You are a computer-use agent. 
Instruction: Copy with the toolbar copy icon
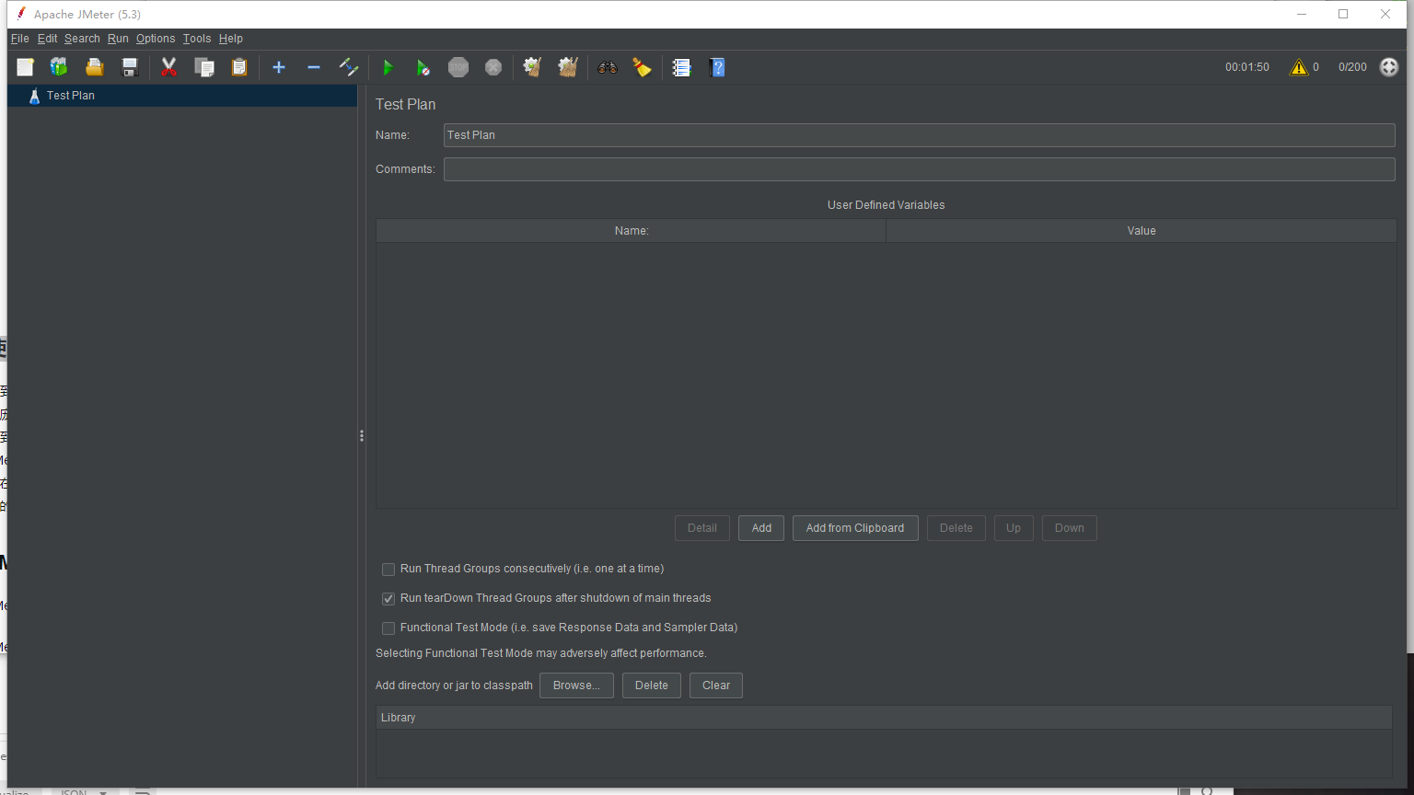tap(204, 67)
